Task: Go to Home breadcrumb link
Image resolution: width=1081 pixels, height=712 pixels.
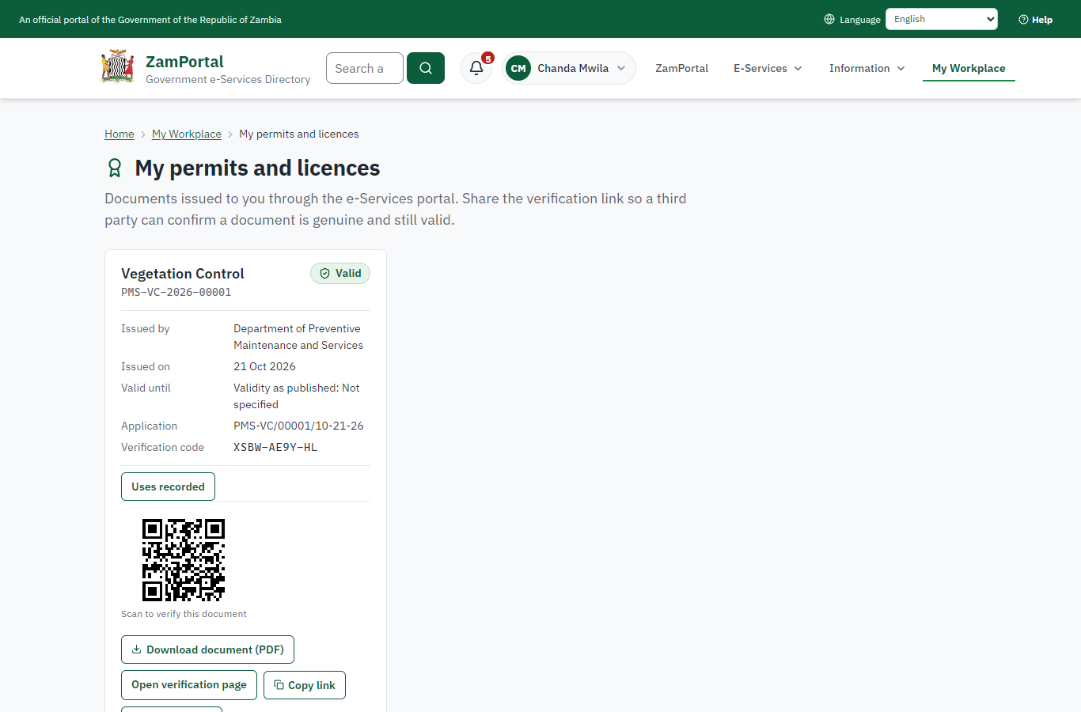Action: (119, 134)
